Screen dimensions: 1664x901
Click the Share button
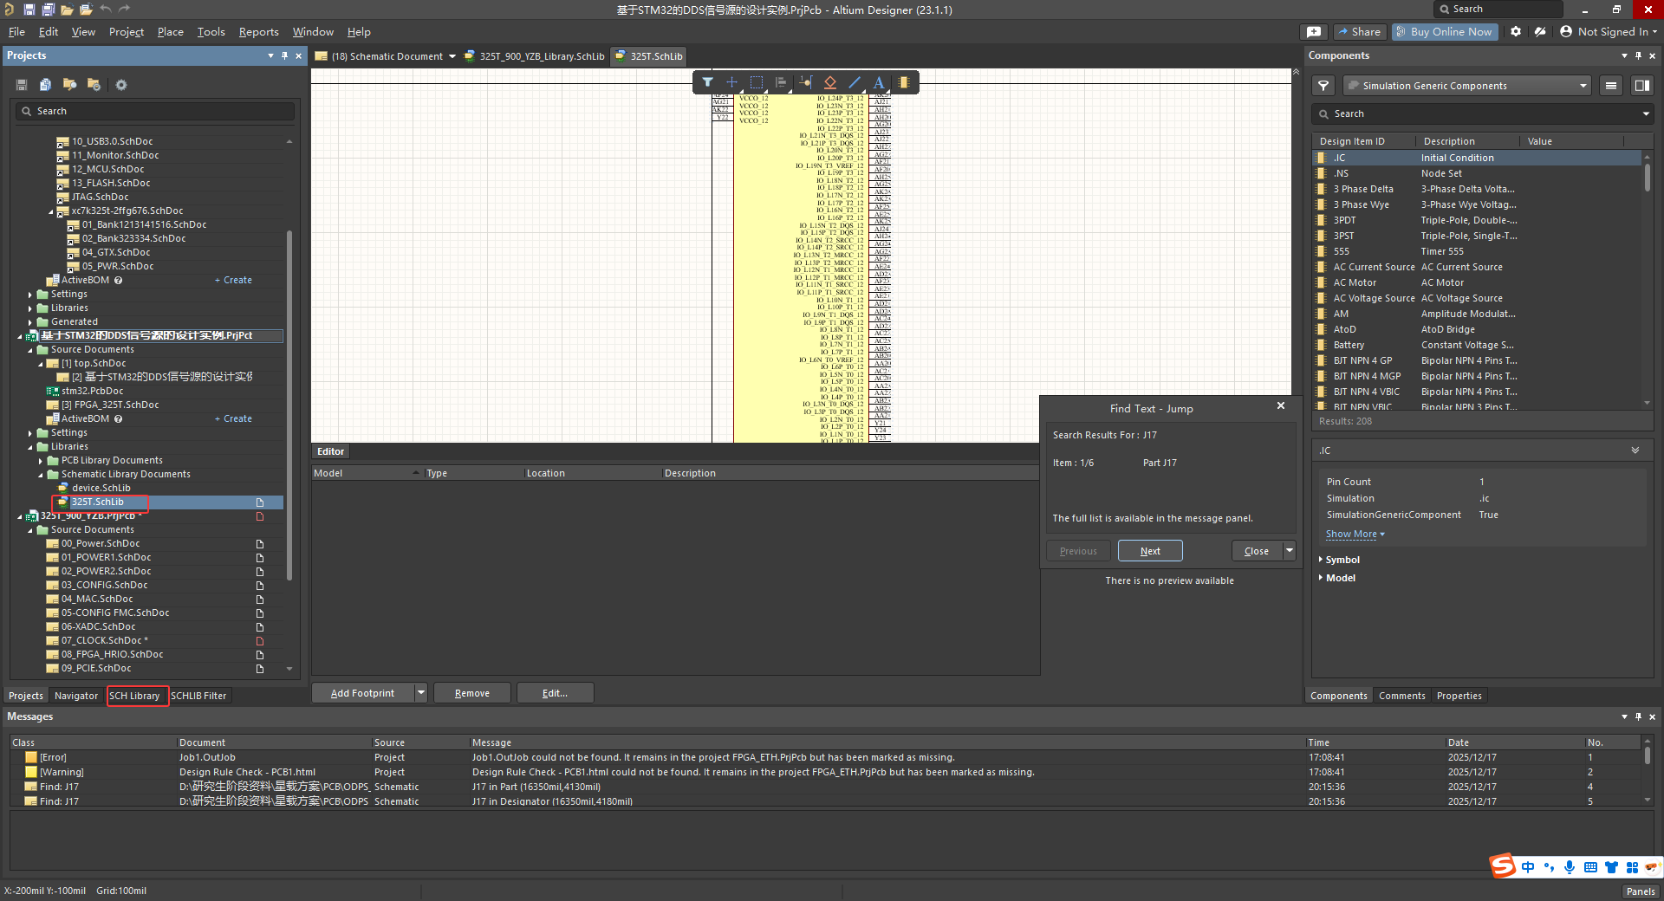point(1359,31)
